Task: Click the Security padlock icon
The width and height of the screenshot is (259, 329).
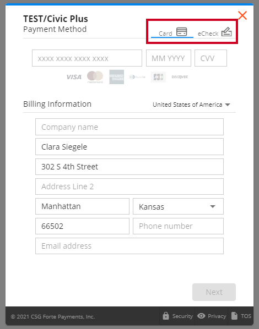Action: (166, 316)
